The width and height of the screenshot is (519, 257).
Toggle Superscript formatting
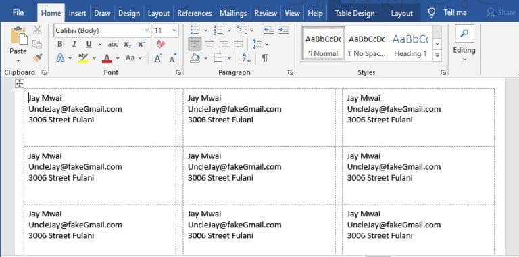[142, 44]
